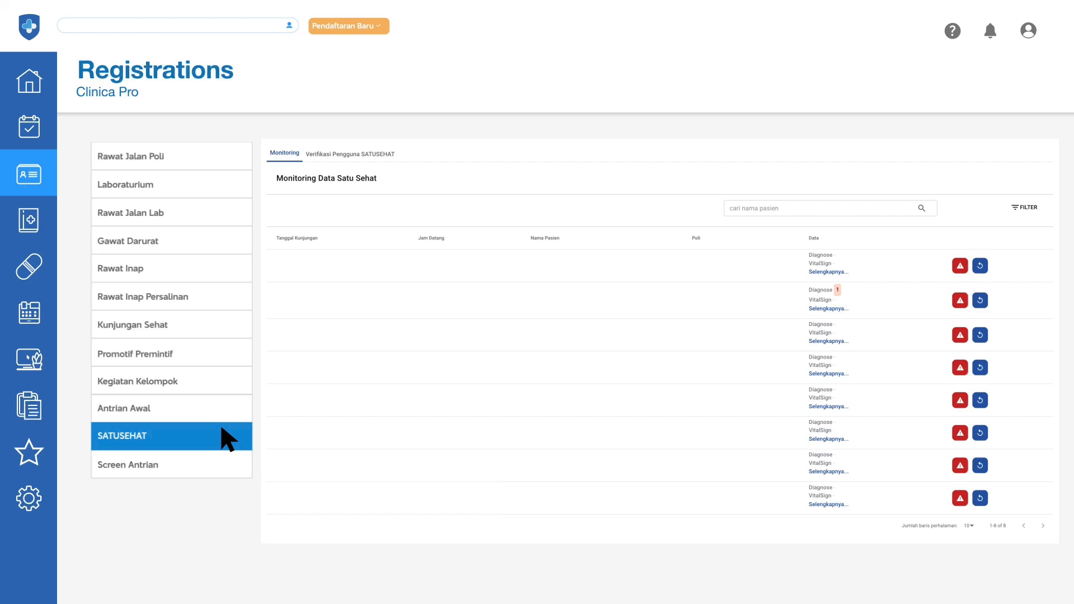Click red warning button in first row

[x=960, y=266]
